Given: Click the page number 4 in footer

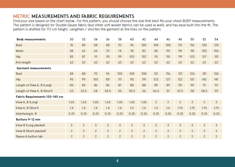Looking at the screenshot, I should (117, 161).
